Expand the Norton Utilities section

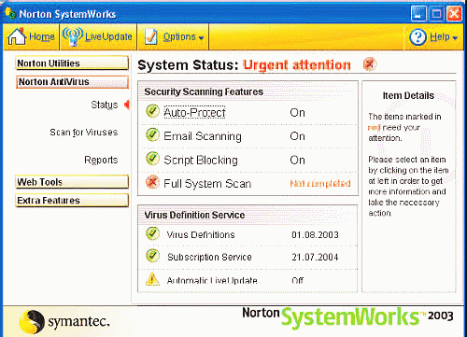(72, 63)
